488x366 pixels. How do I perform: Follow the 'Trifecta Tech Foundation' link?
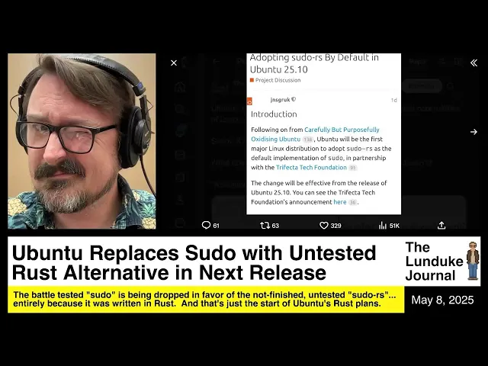click(311, 168)
